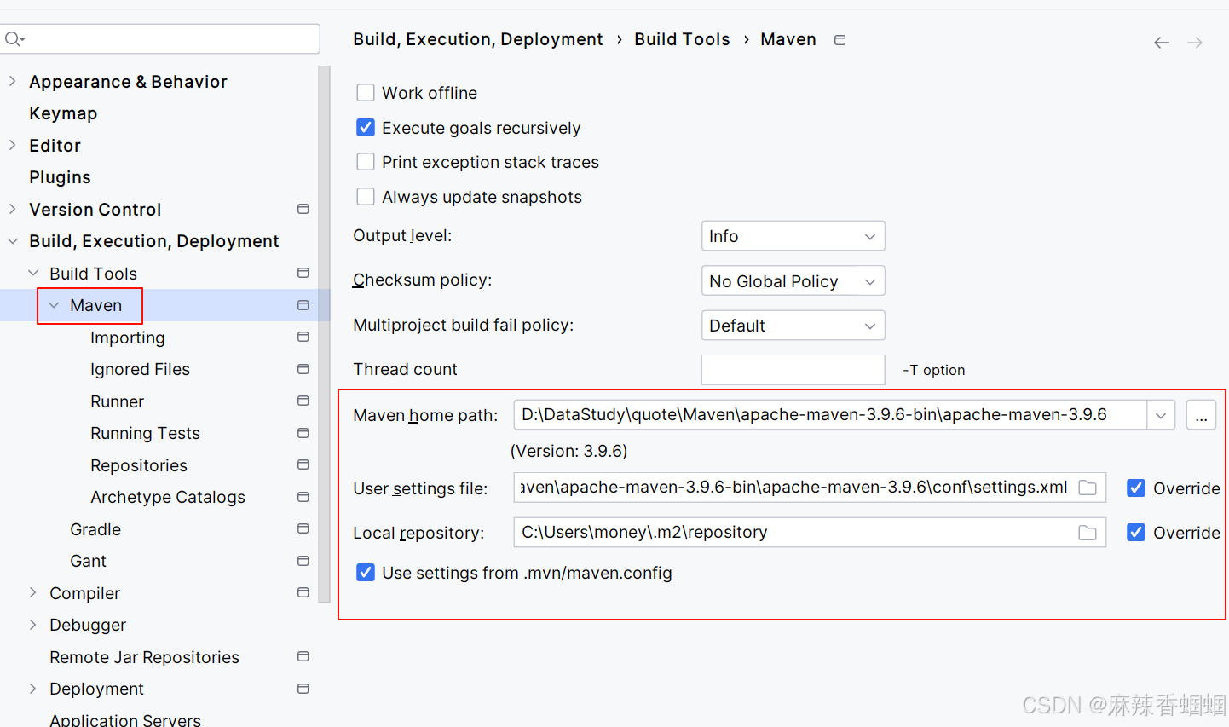
Task: Enable Print exception stack traces
Action: click(x=366, y=162)
